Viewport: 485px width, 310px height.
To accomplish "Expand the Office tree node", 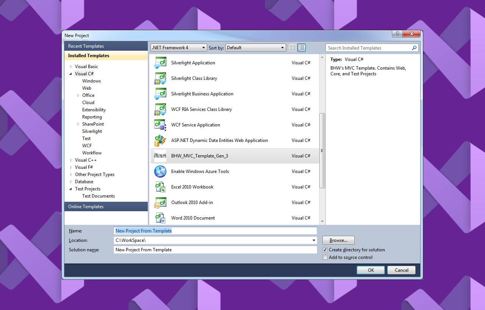I will click(x=78, y=95).
